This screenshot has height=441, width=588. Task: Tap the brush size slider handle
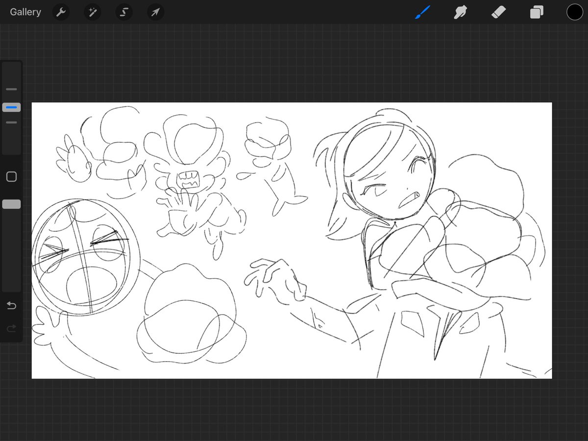click(11, 107)
